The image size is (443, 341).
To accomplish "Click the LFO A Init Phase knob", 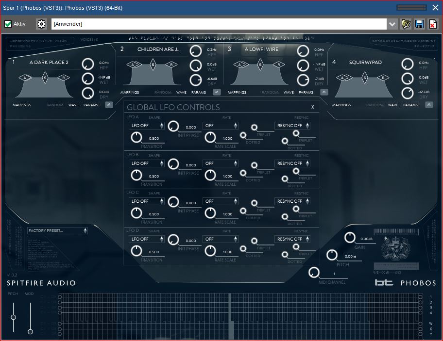I will point(173,126).
